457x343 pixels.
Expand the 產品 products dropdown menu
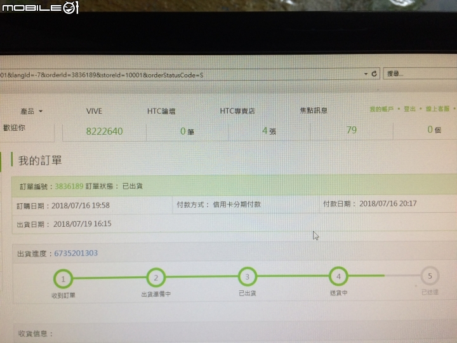coord(32,111)
